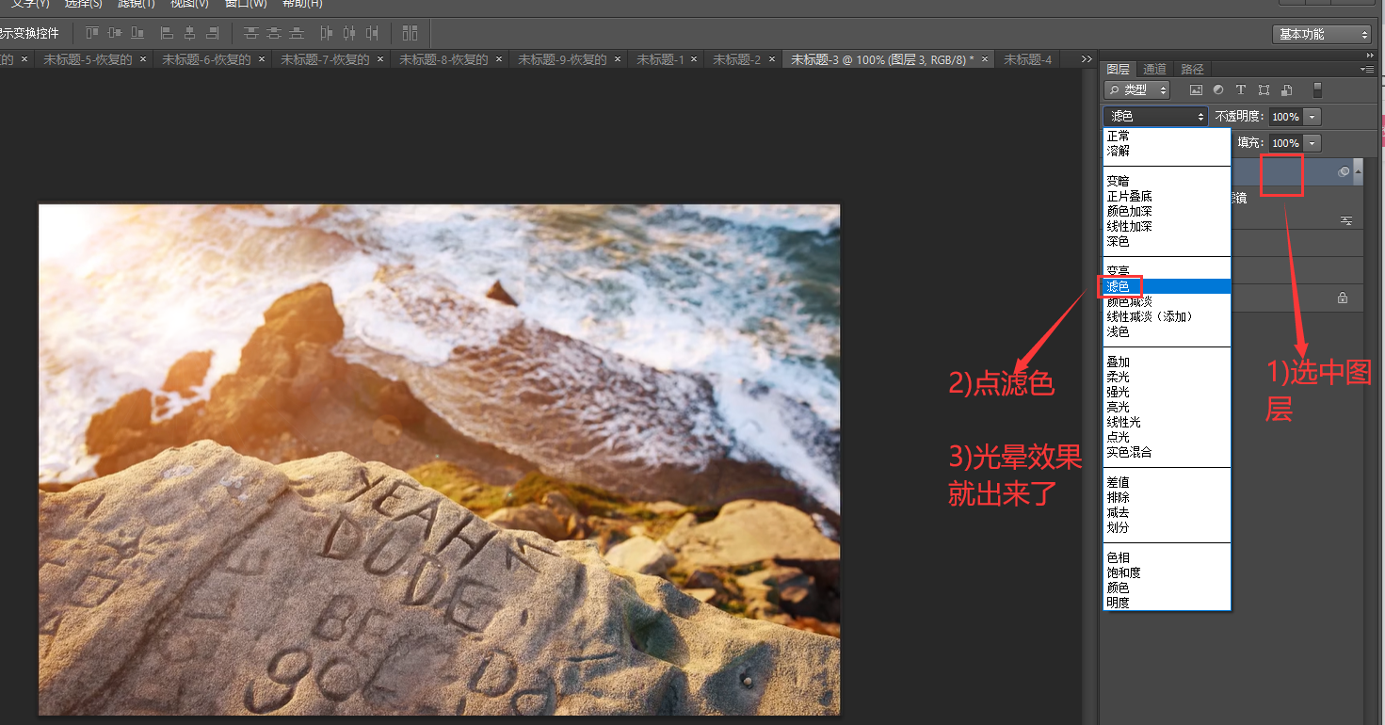Click the align bottom edges icon
Image resolution: width=1385 pixels, height=725 pixels.
(137, 33)
